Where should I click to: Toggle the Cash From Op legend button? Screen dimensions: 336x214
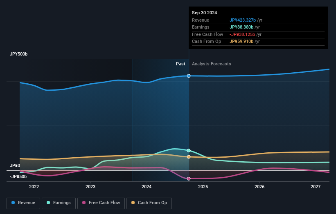pyautogui.click(x=149, y=203)
